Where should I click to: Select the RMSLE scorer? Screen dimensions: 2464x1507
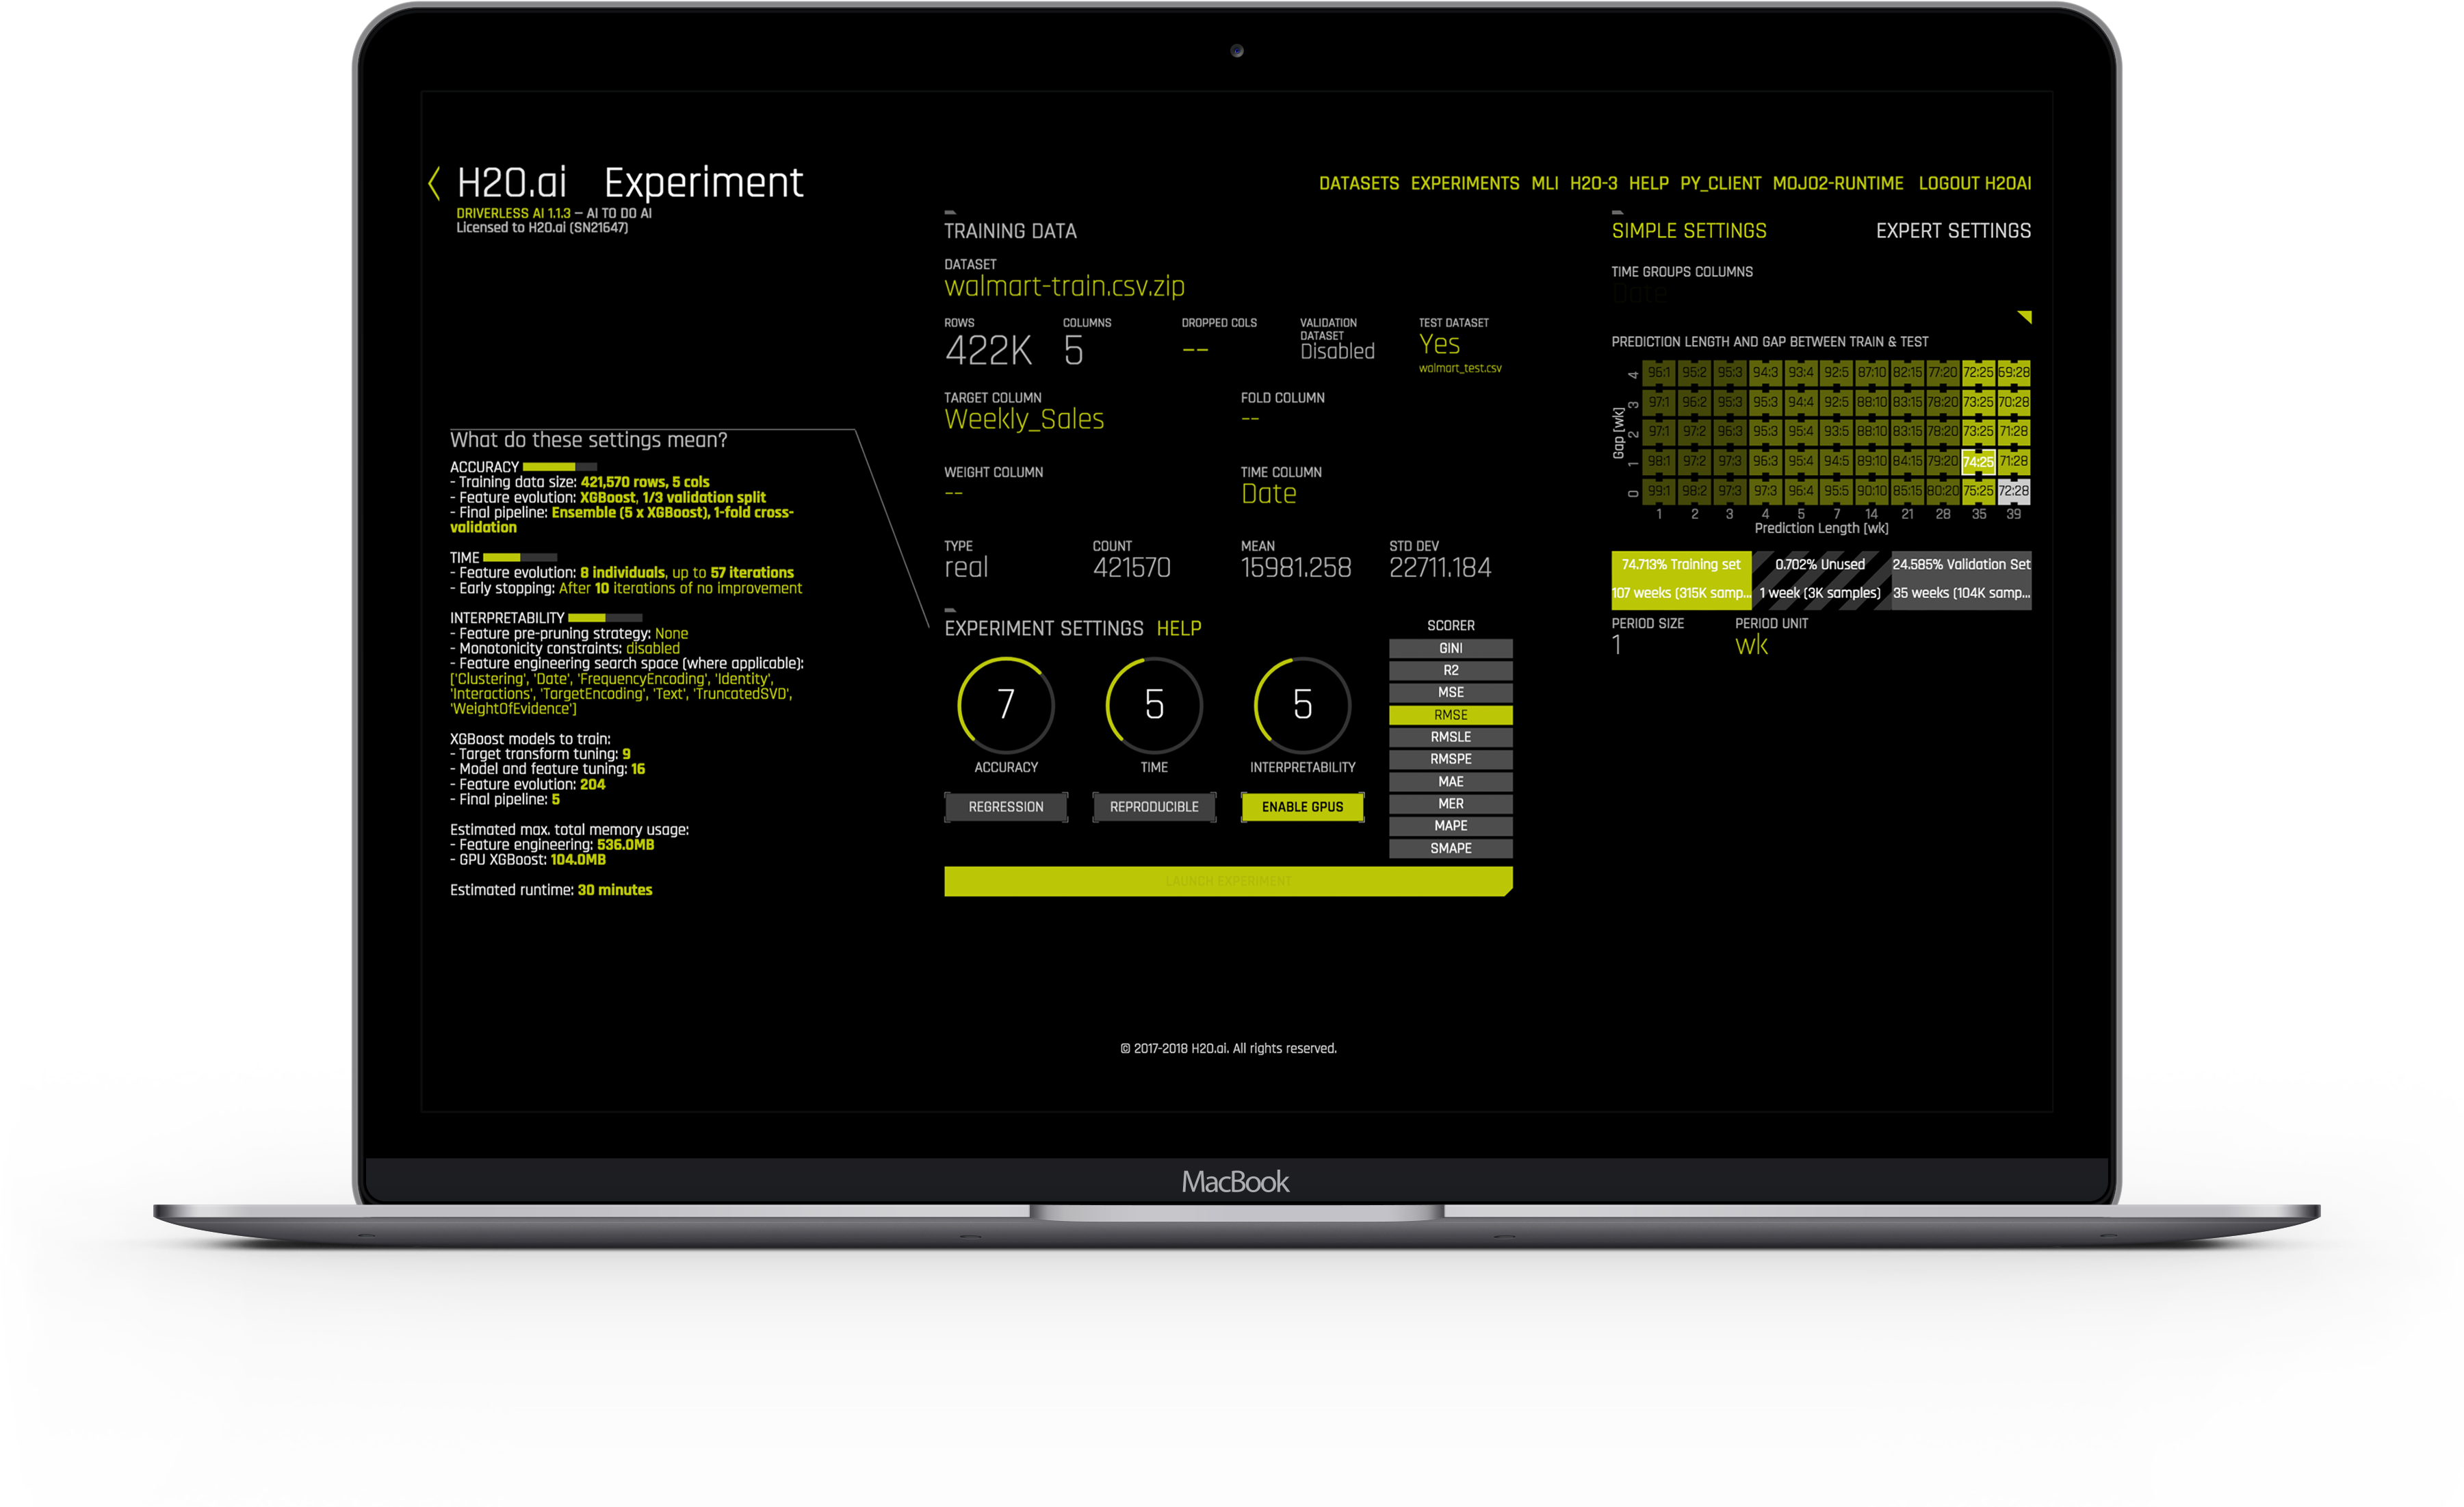pos(1451,737)
